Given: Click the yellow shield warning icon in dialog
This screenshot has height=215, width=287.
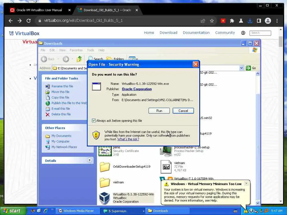Looking at the screenshot, I should pos(96,135).
